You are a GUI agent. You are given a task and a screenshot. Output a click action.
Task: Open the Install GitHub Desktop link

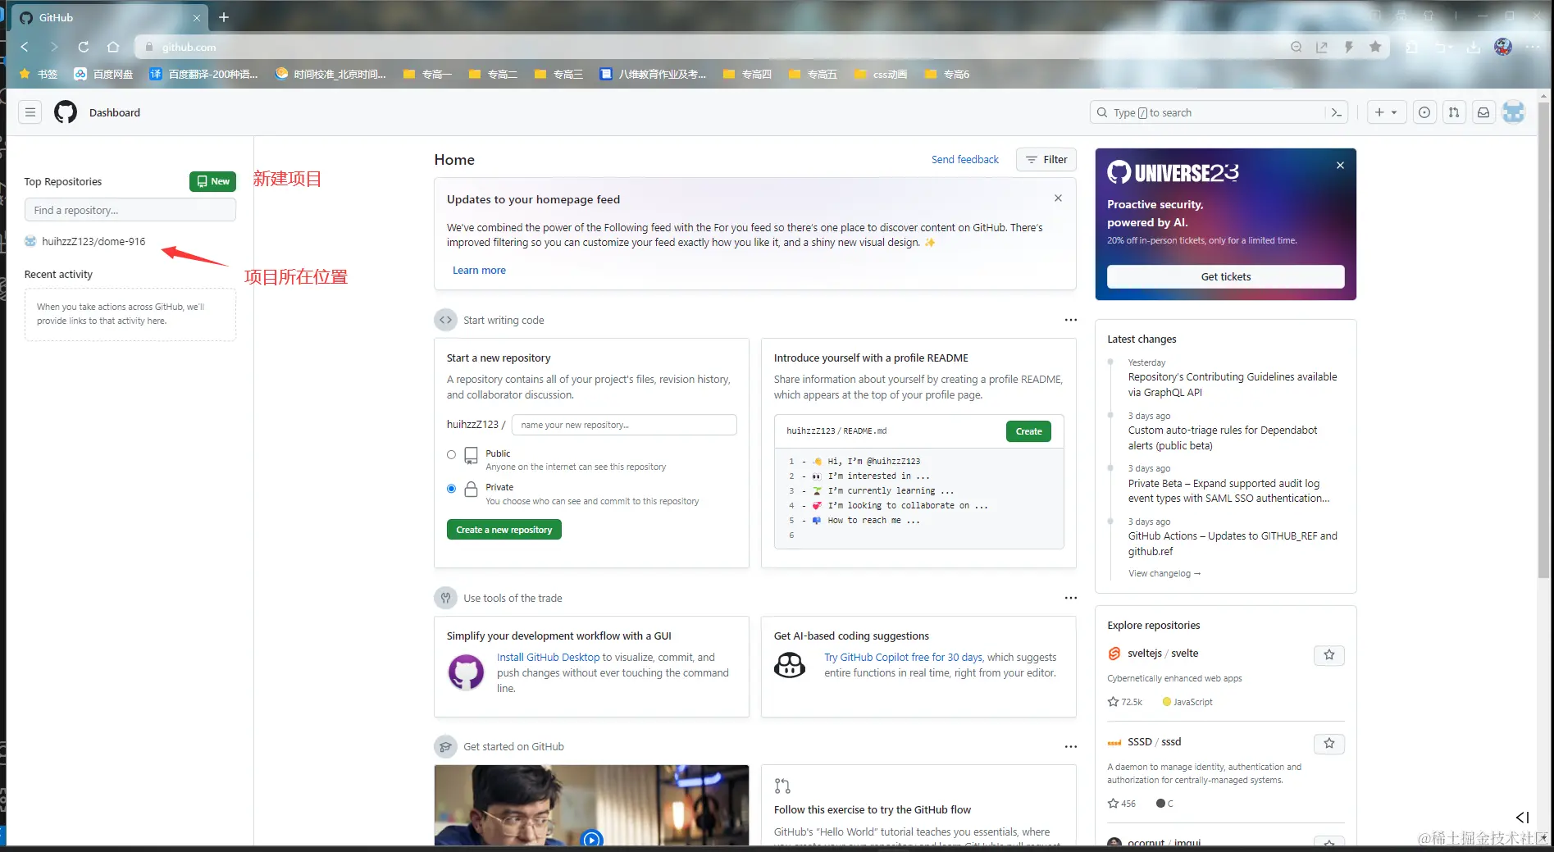click(x=549, y=657)
